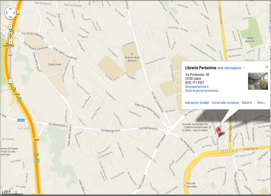Visit libreriaperlanima.it website link
This screenshot has height=196, width=271.
tap(197, 87)
